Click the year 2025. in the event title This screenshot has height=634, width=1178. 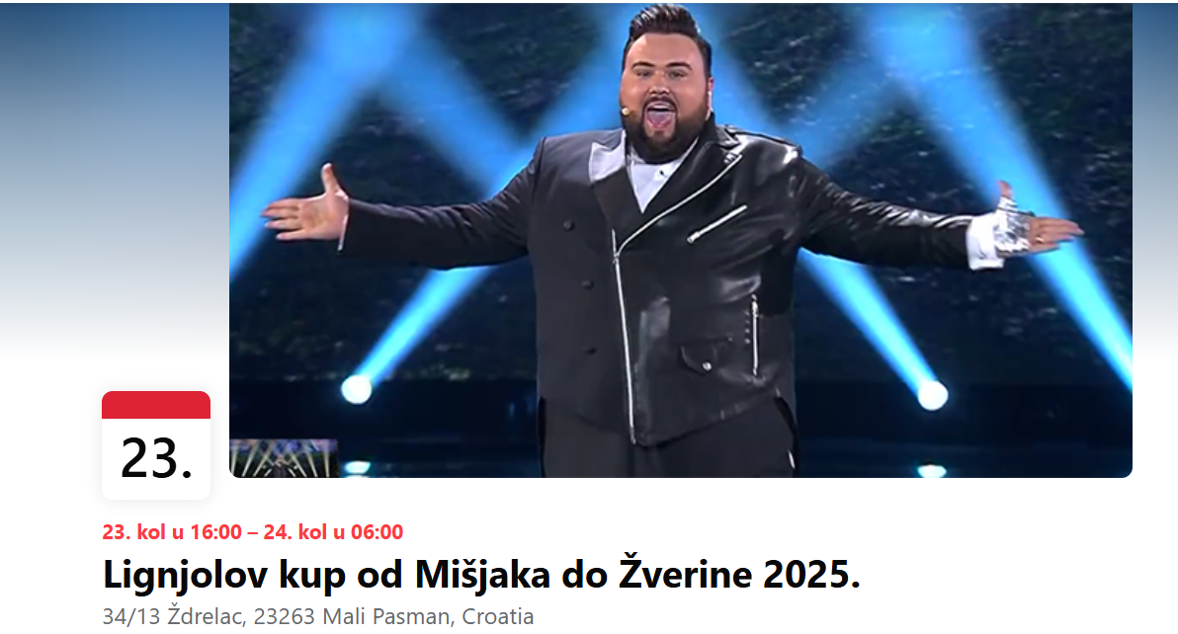pyautogui.click(x=811, y=575)
